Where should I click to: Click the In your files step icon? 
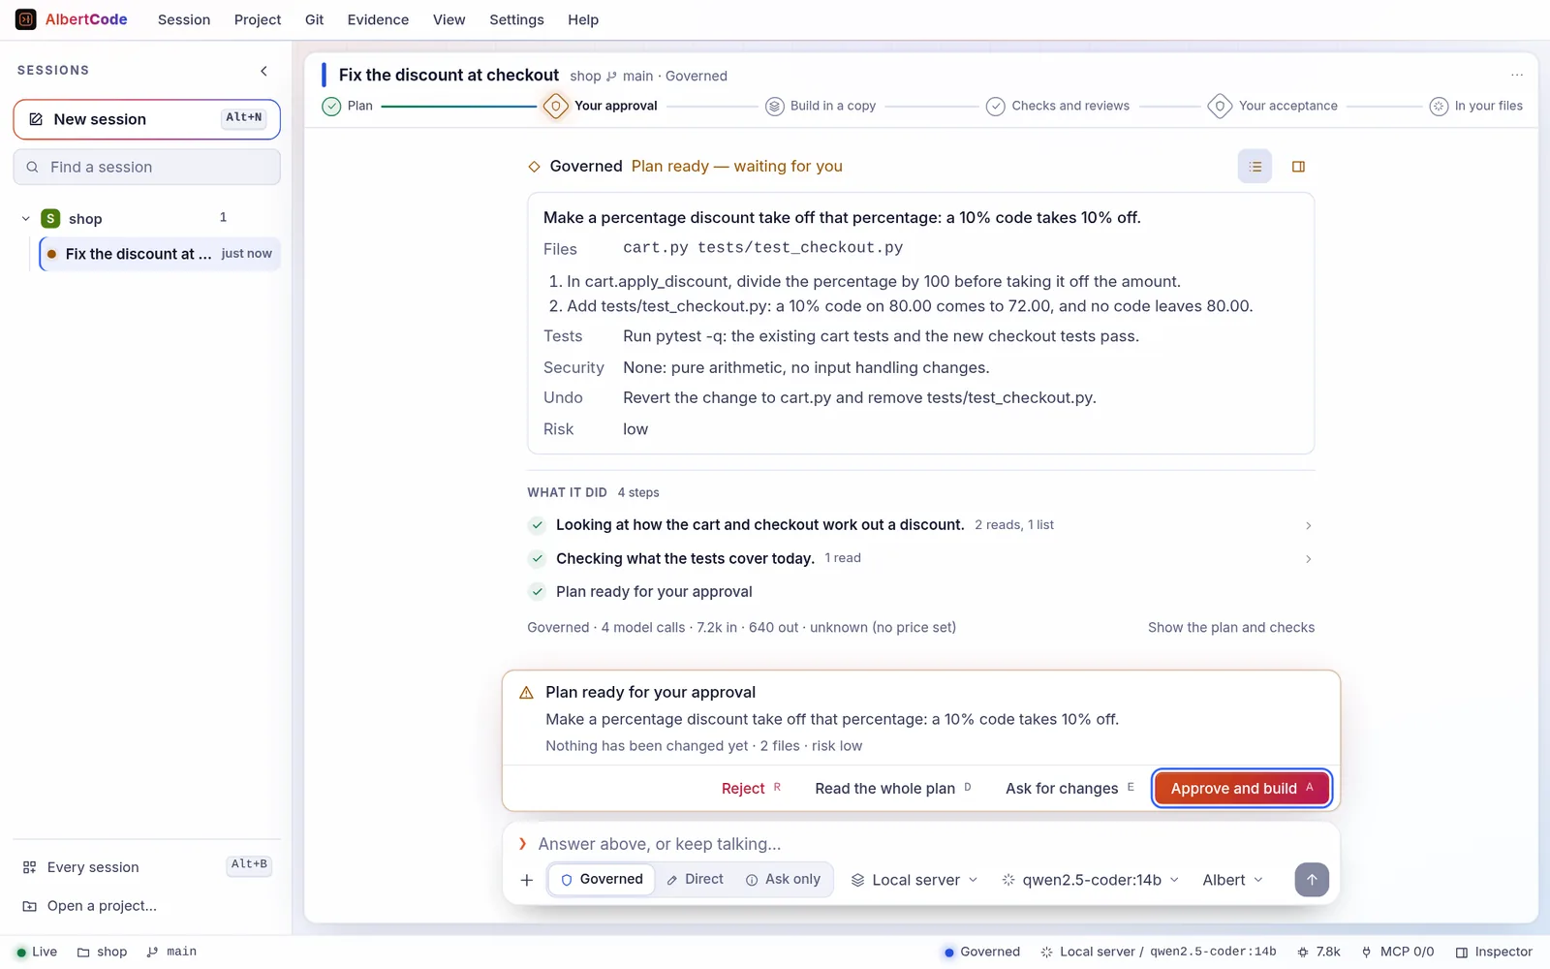pyautogui.click(x=1439, y=107)
